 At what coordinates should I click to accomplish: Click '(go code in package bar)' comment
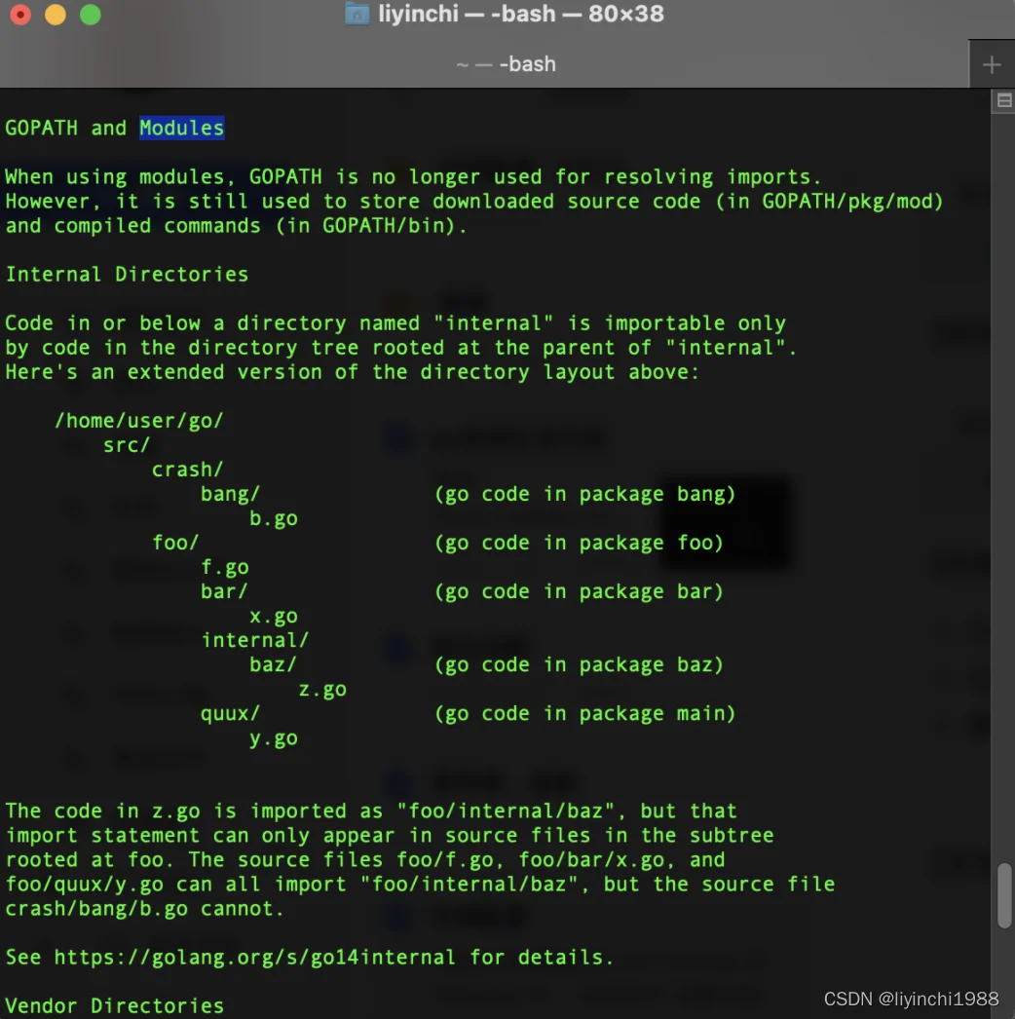pos(579,591)
